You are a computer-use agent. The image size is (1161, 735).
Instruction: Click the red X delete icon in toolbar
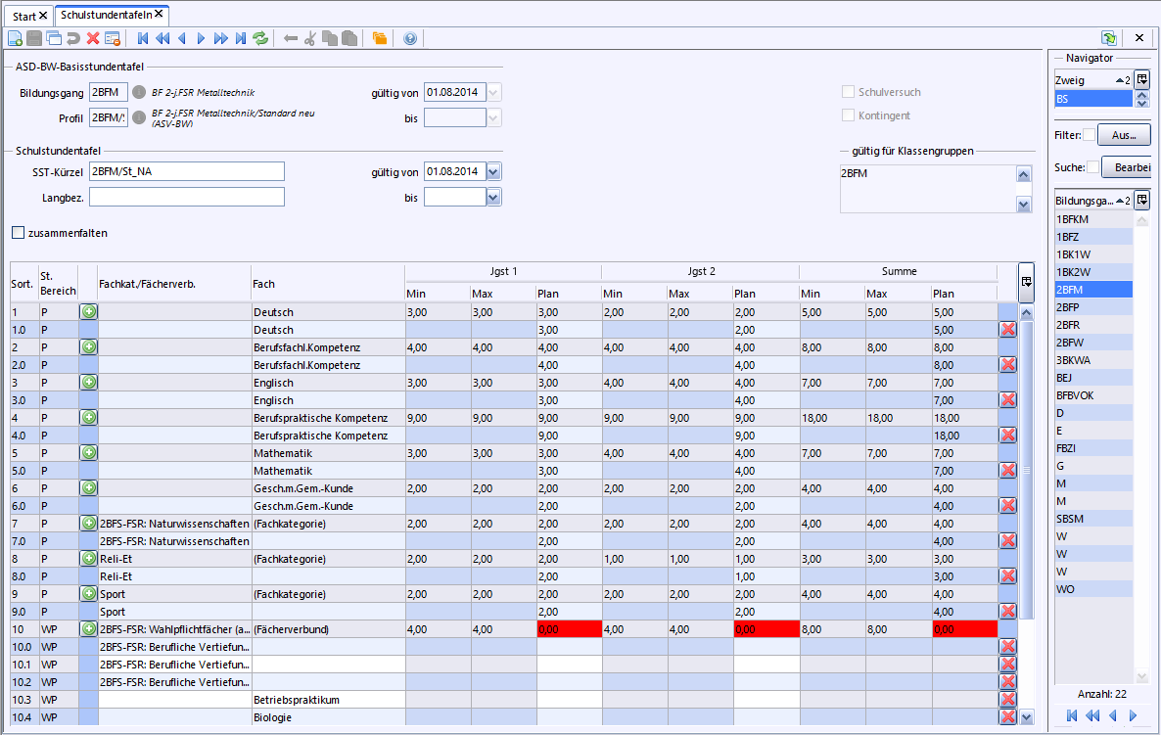[93, 38]
